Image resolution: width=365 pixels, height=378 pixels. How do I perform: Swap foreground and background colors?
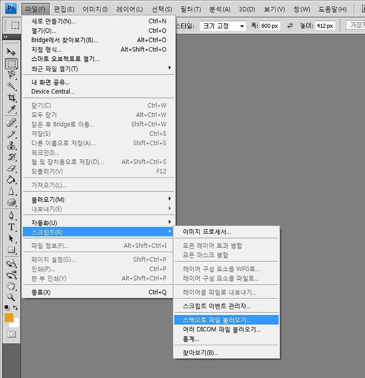pyautogui.click(x=15, y=308)
